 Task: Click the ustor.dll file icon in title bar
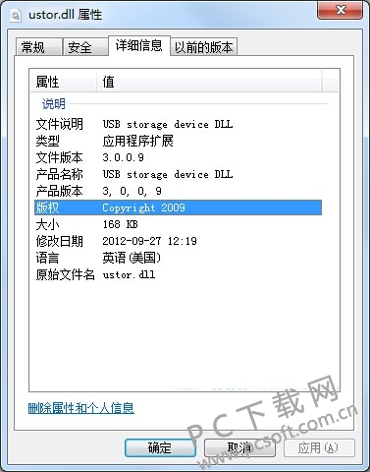pyautogui.click(x=16, y=15)
